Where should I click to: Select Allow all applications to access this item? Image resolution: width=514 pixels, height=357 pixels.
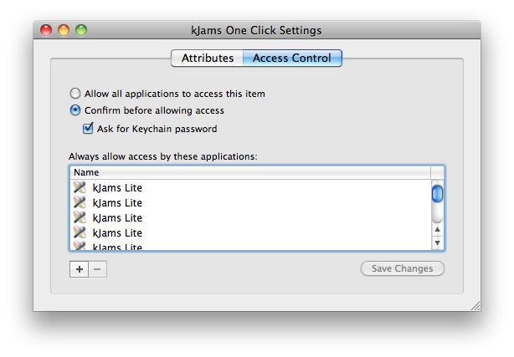click(x=76, y=94)
